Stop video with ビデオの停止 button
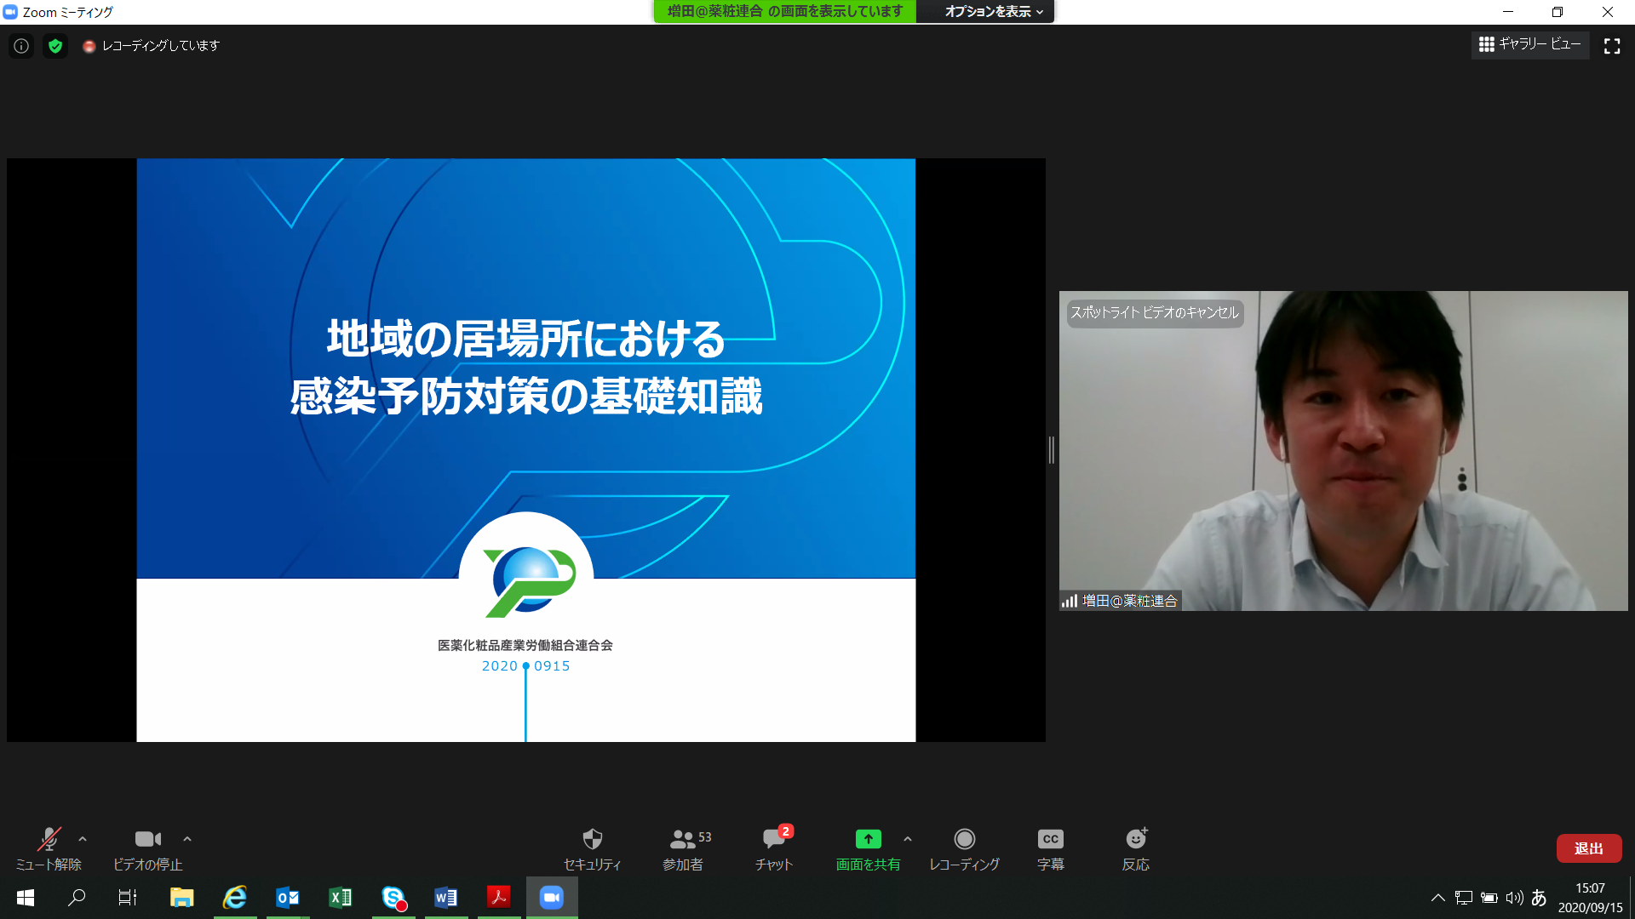The height and width of the screenshot is (919, 1635). [x=148, y=848]
